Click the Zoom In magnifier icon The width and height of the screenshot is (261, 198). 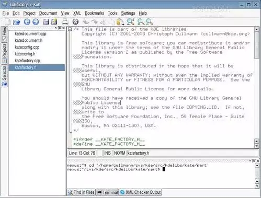coord(141,22)
